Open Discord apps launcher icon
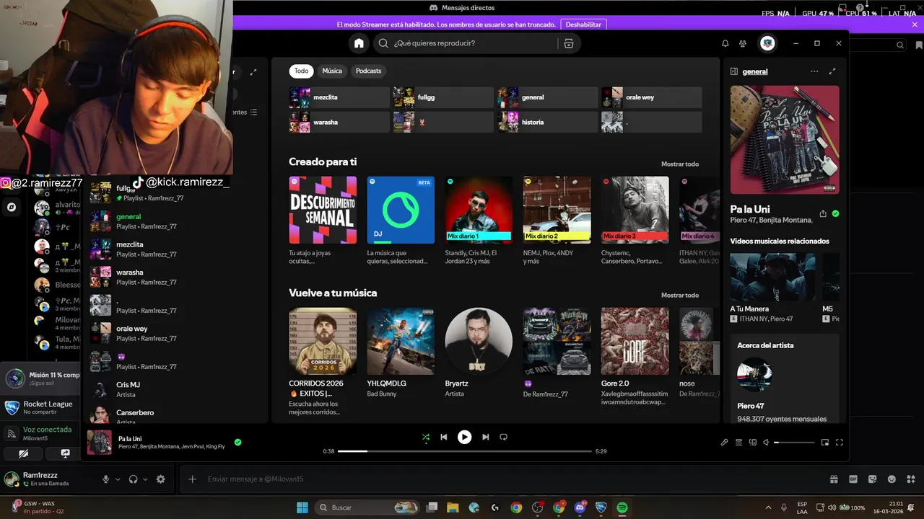This screenshot has width=924, height=519. click(x=911, y=479)
